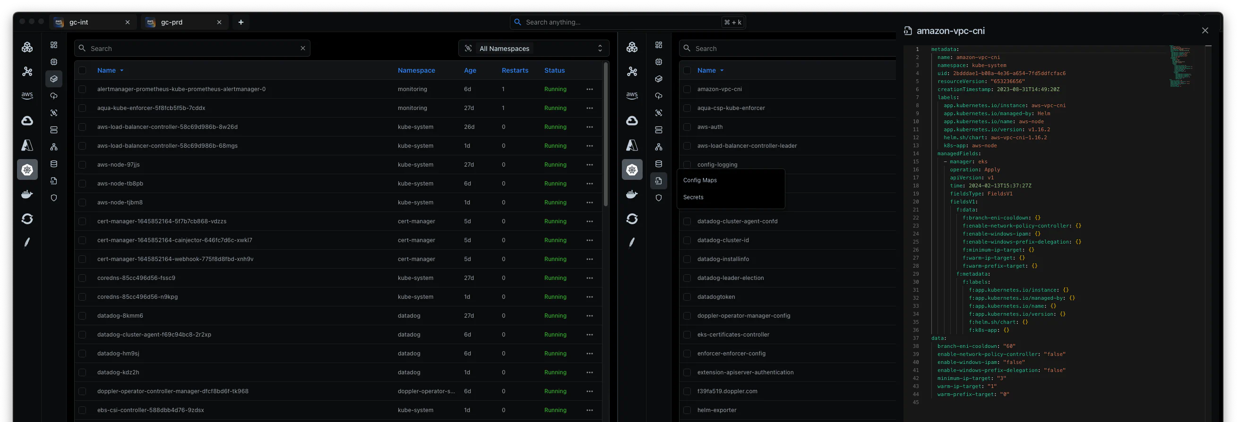
Task: Click stacked cubes icon in left pane sidebar
Action: point(27,47)
